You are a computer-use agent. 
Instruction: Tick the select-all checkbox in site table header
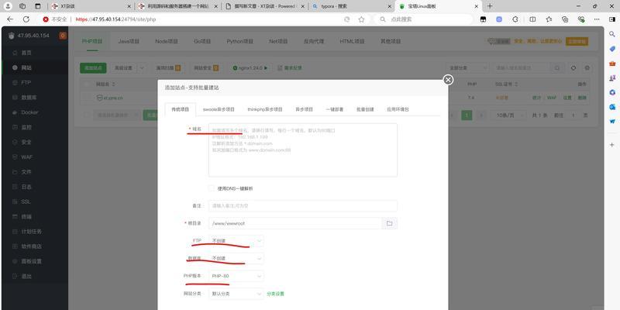click(85, 83)
